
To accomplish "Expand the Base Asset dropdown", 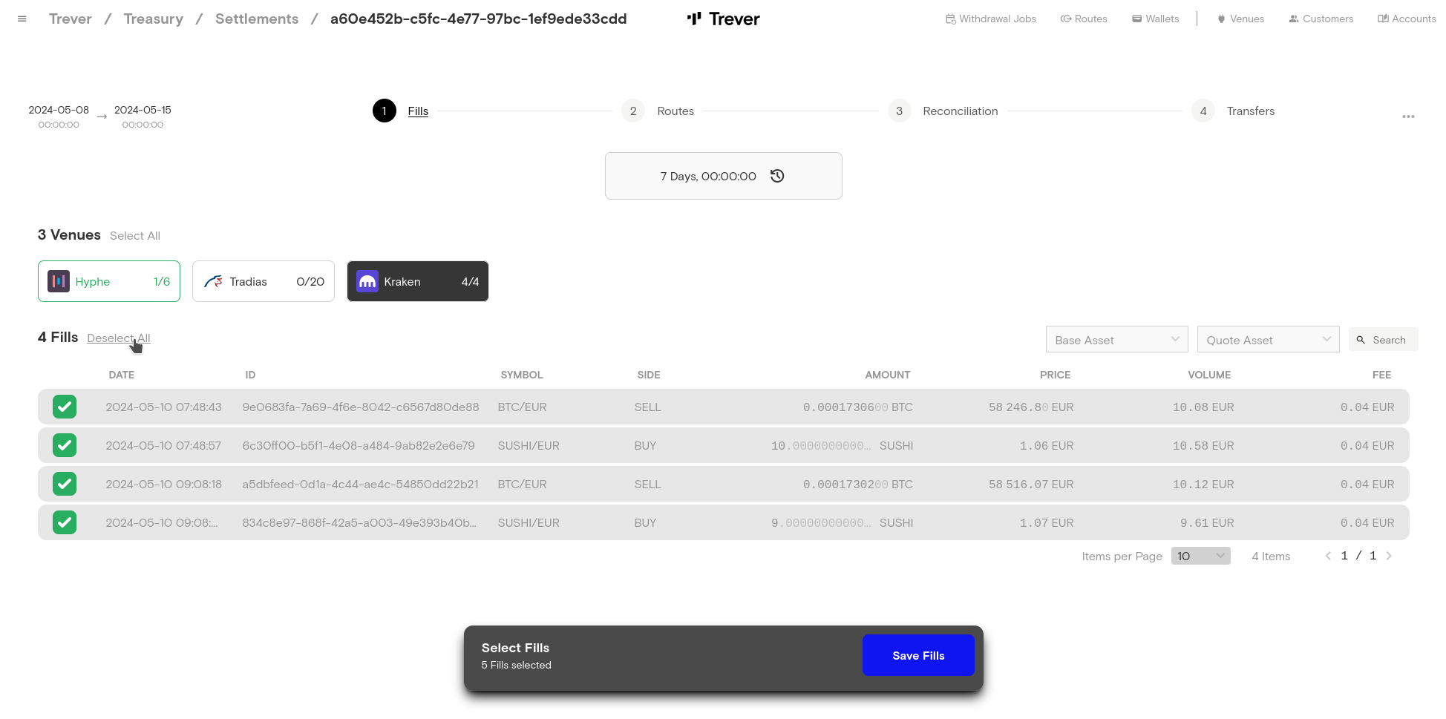I will click(1116, 340).
